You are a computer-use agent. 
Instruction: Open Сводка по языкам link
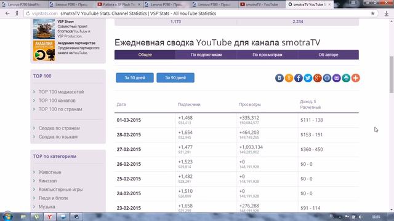[58, 137]
